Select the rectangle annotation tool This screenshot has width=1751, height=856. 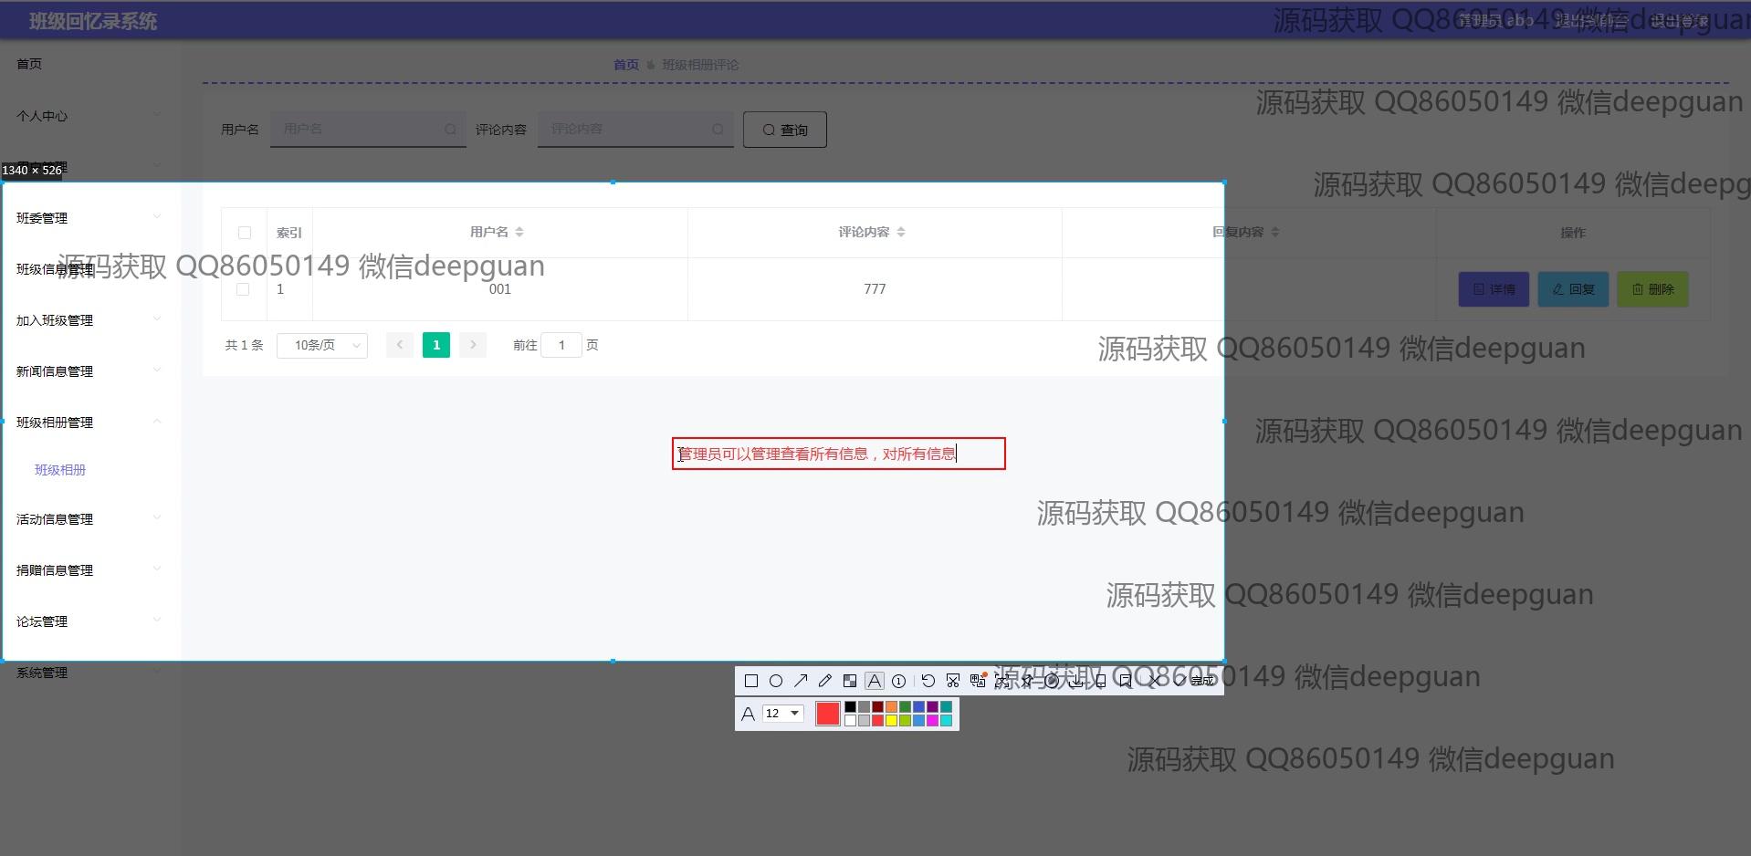pos(751,681)
